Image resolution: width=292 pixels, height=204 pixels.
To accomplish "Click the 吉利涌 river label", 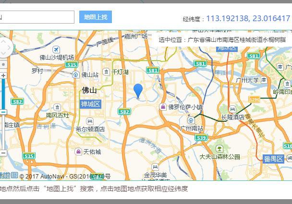I will tap(46, 127).
